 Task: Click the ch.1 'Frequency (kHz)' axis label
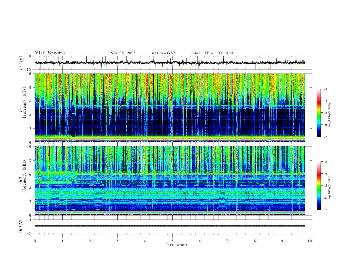point(24,103)
